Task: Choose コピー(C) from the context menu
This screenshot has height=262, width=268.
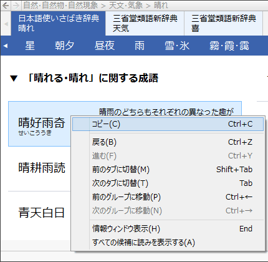Action: tap(168, 124)
